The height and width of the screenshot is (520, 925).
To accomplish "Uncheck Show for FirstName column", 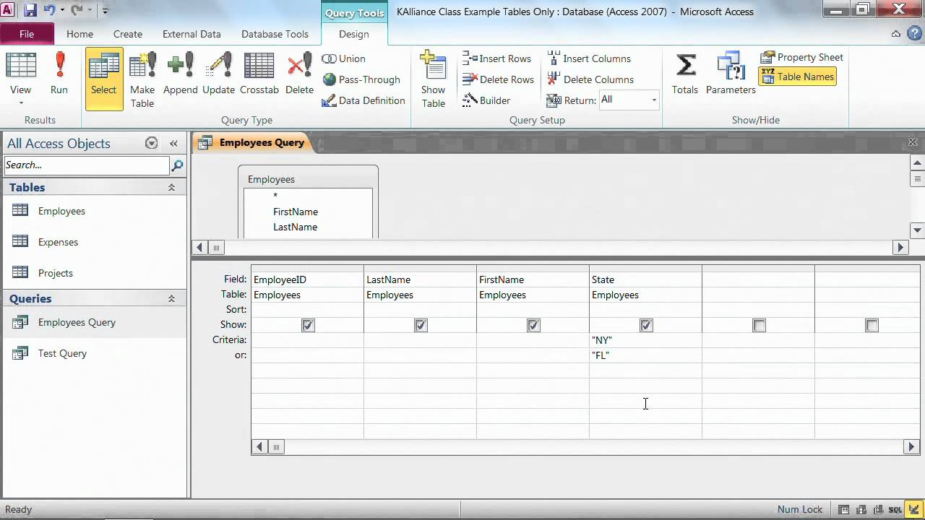I will [533, 326].
